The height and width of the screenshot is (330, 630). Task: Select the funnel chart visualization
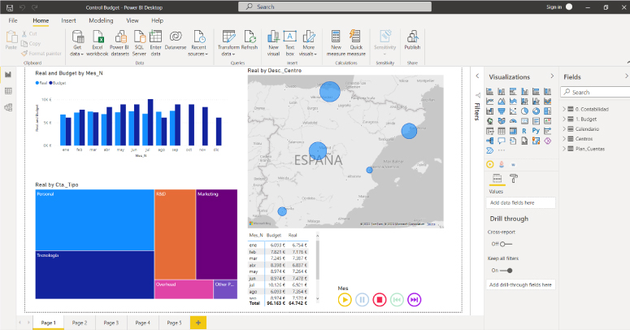502,111
